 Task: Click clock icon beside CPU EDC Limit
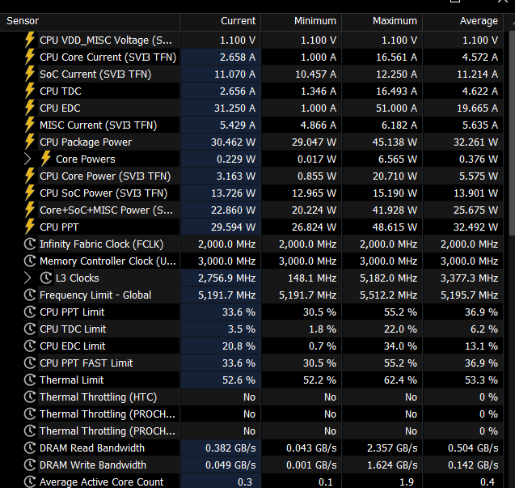[x=30, y=346]
